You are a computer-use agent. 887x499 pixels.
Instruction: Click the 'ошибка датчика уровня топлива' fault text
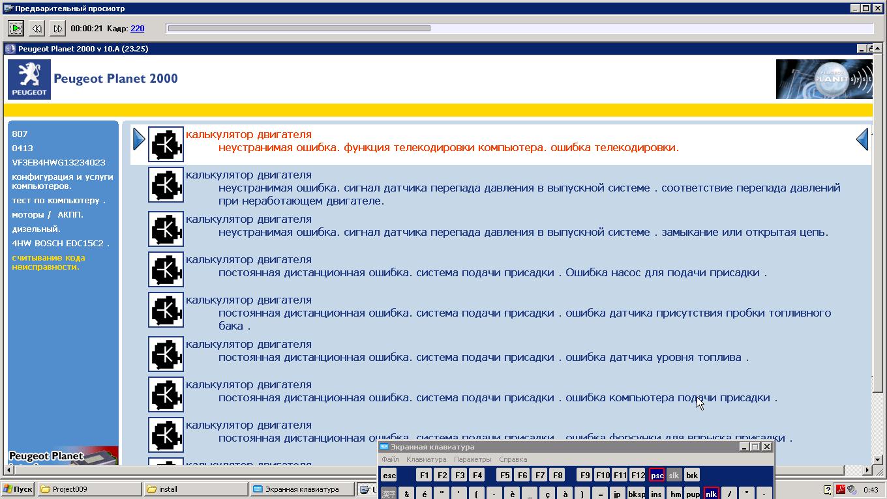pyautogui.click(x=654, y=357)
